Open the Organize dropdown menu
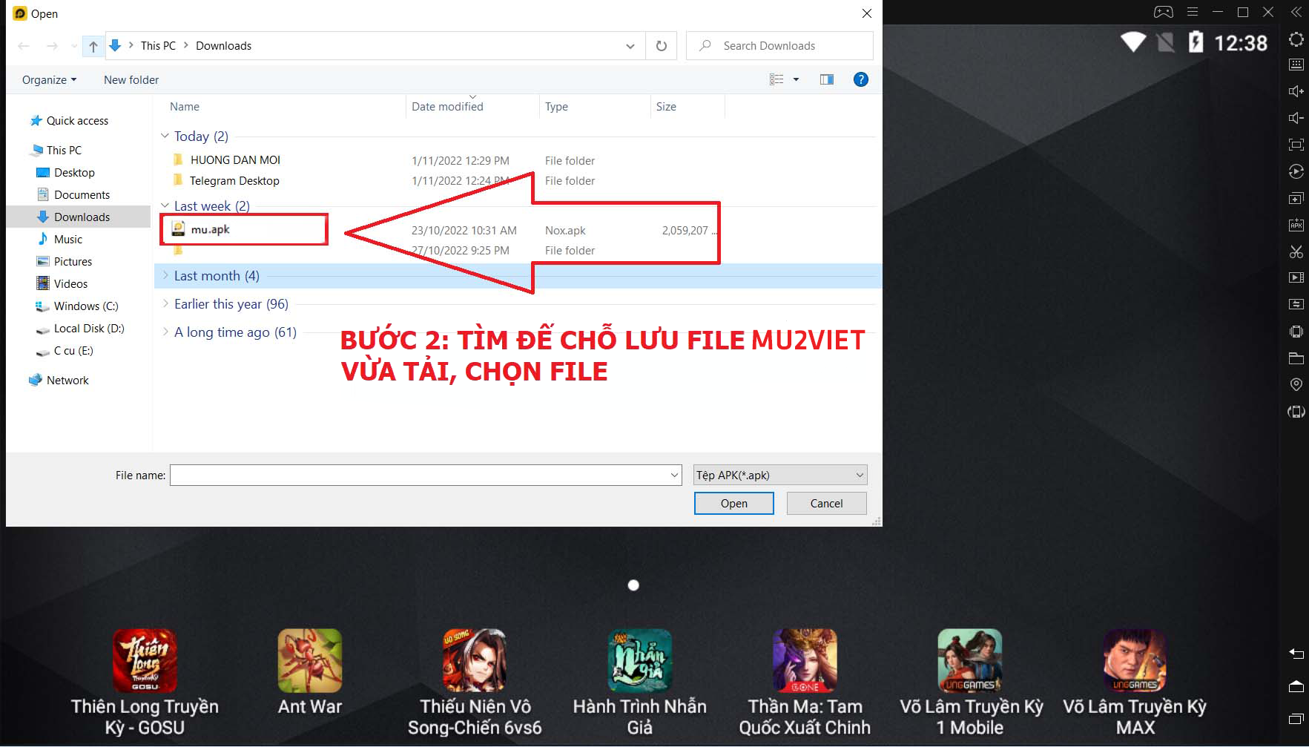The height and width of the screenshot is (747, 1309). (x=49, y=80)
